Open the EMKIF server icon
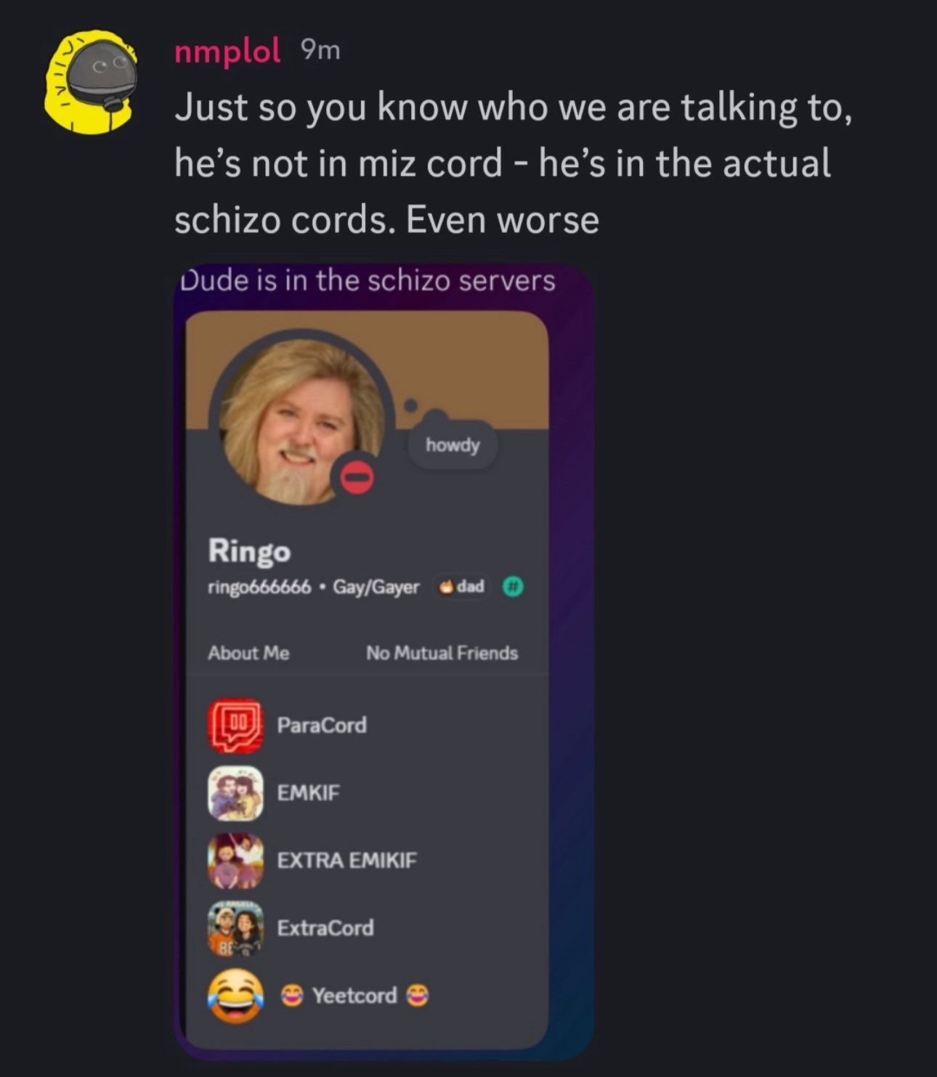 [x=235, y=793]
